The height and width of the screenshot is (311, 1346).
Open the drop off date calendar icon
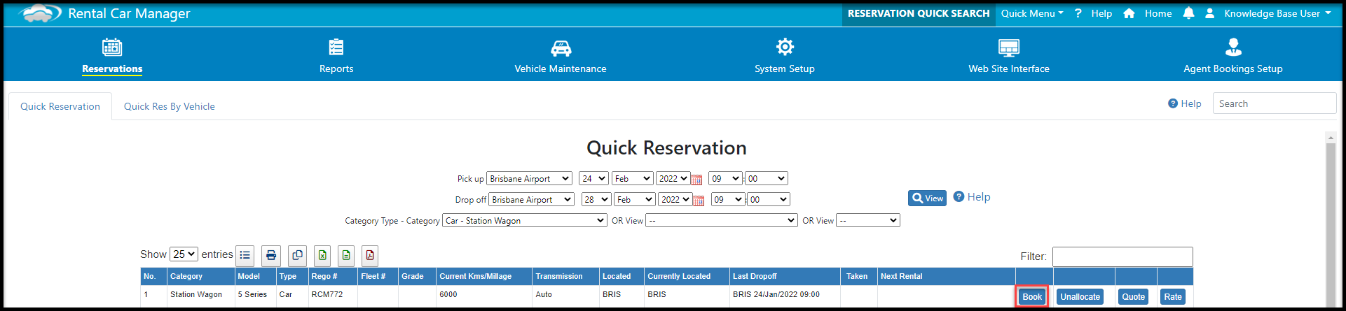[699, 201]
